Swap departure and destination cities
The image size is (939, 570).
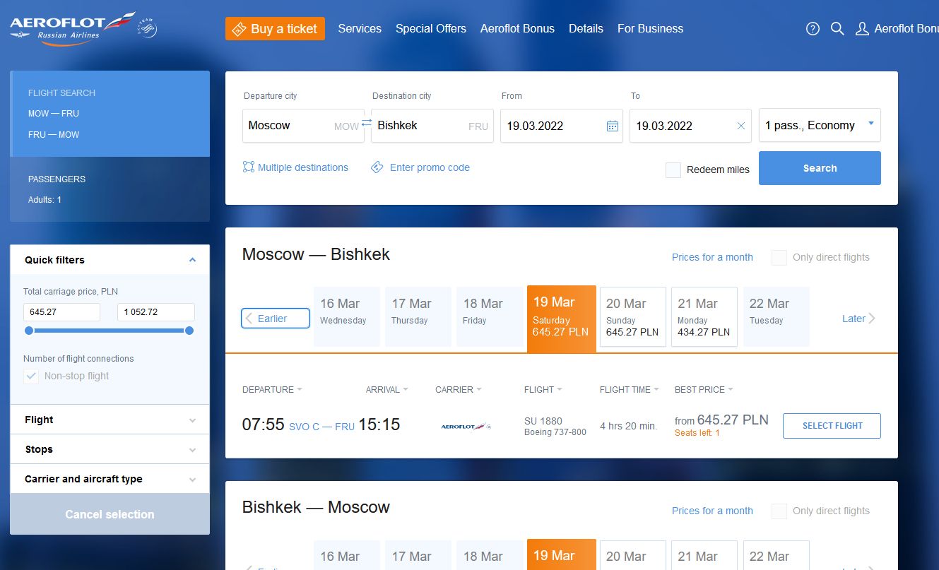pos(367,124)
